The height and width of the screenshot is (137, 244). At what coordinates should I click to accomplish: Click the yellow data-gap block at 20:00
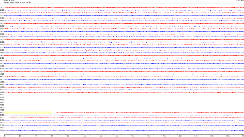[28, 113]
